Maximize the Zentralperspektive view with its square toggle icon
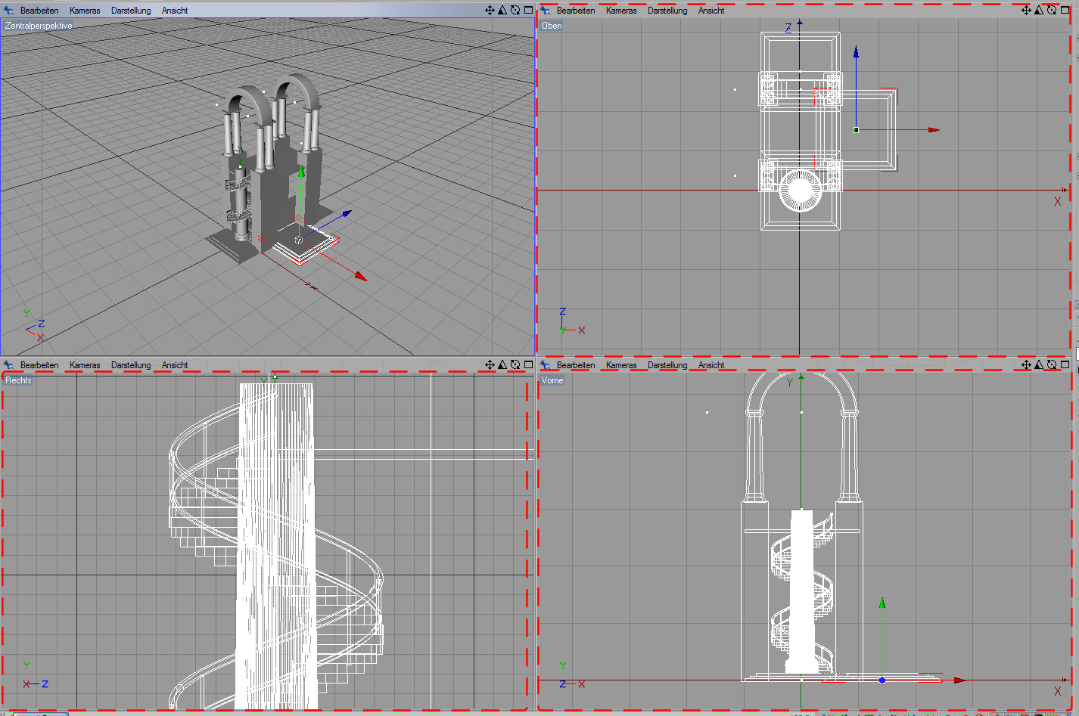 coord(528,10)
